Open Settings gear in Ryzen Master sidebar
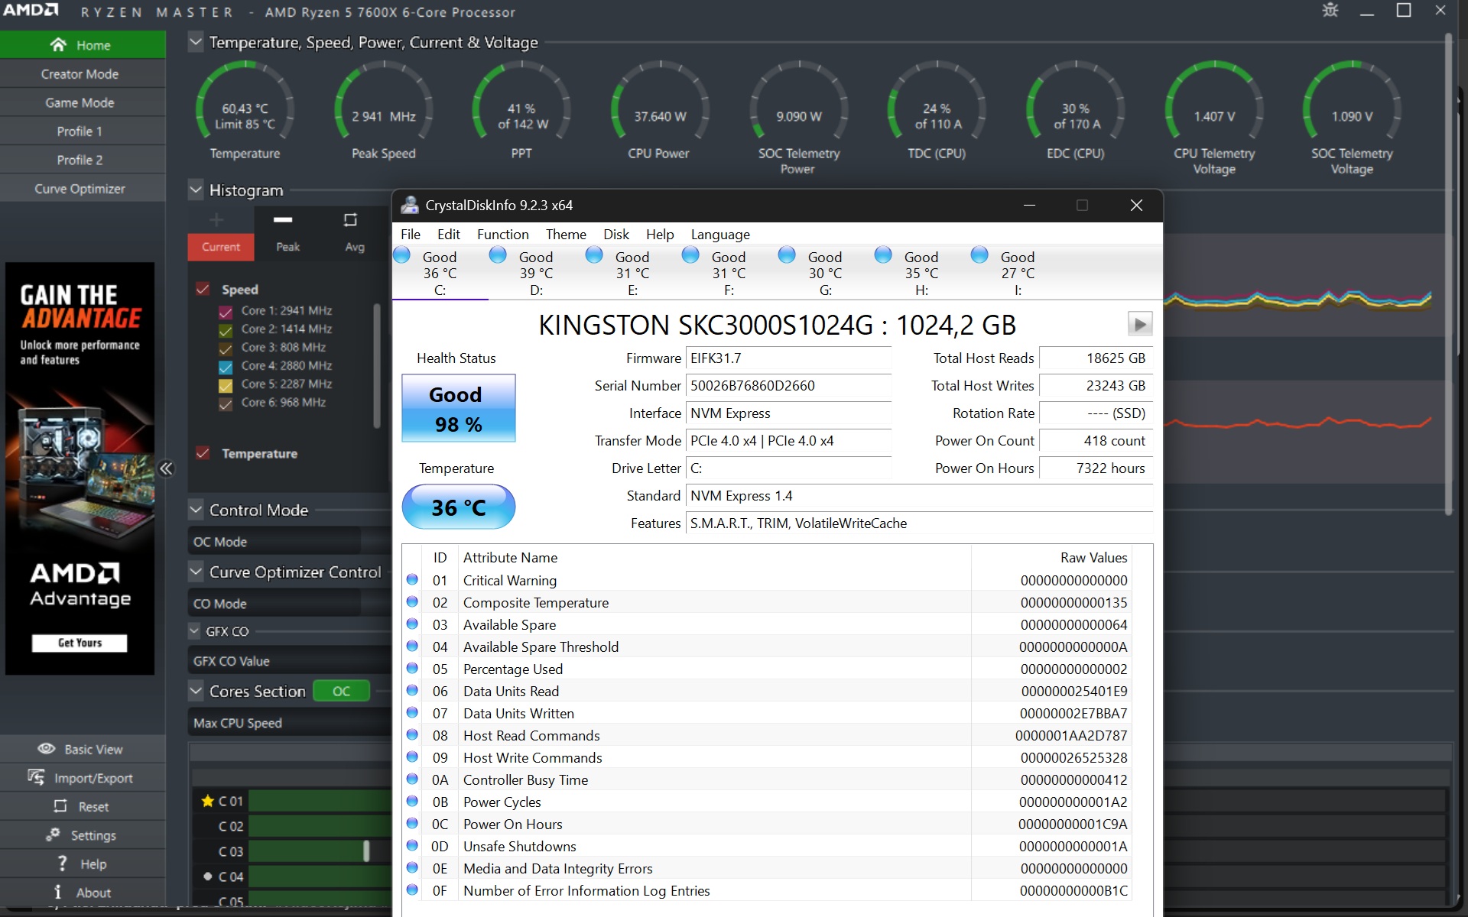 point(53,835)
